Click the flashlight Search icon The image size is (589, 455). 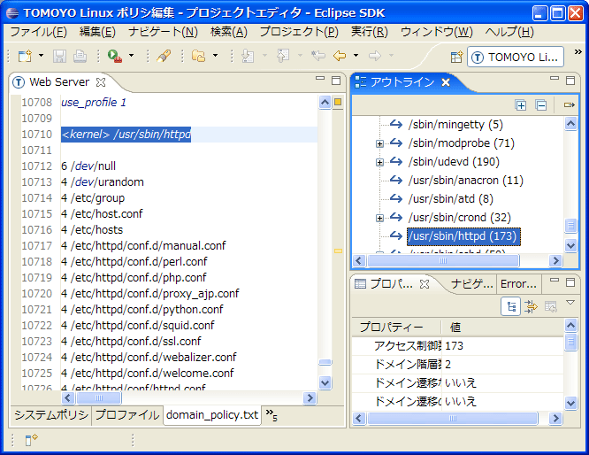(164, 56)
